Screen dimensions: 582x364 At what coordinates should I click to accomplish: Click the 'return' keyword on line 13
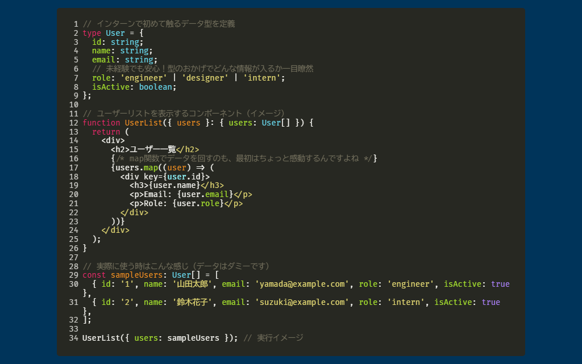click(106, 132)
